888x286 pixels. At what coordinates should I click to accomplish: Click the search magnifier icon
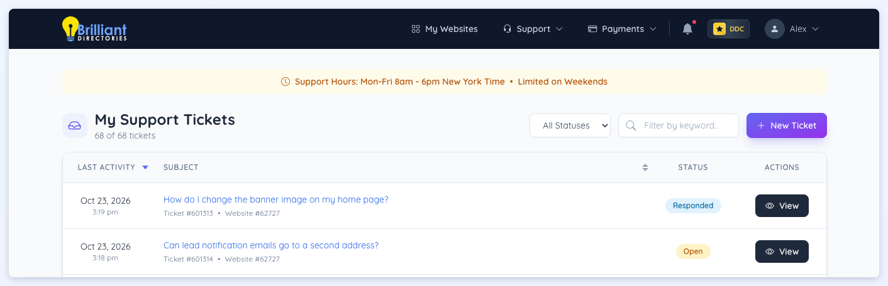(x=631, y=125)
